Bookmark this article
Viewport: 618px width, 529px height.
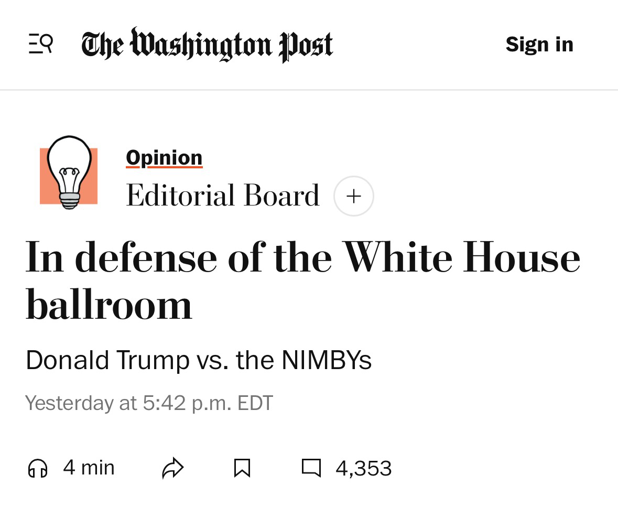(242, 468)
